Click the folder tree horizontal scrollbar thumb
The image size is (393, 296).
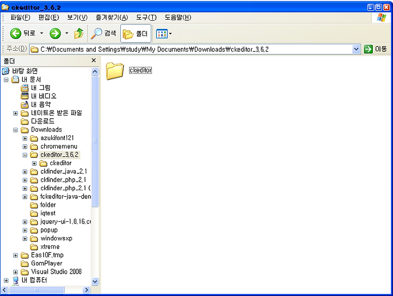point(37,290)
